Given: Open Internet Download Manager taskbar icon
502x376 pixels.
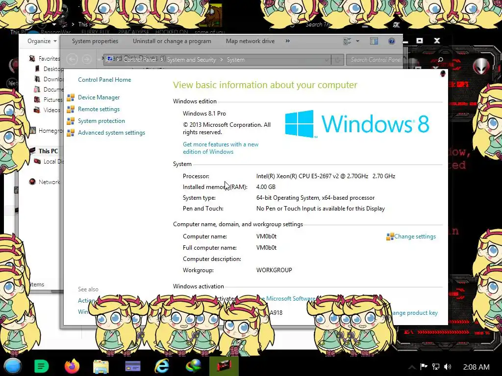Looking at the screenshot, I should 193,366.
